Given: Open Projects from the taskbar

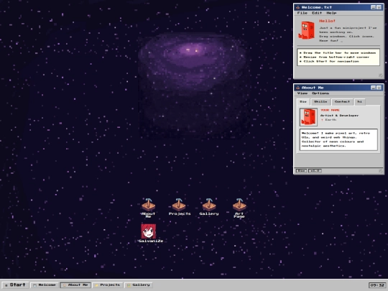Looking at the screenshot, I should pos(108,285).
